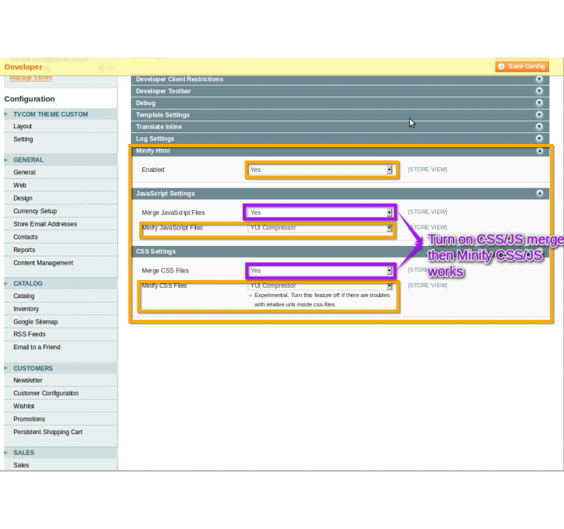Click the Save Config button
Image resolution: width=564 pixels, height=529 pixels.
pyautogui.click(x=522, y=67)
